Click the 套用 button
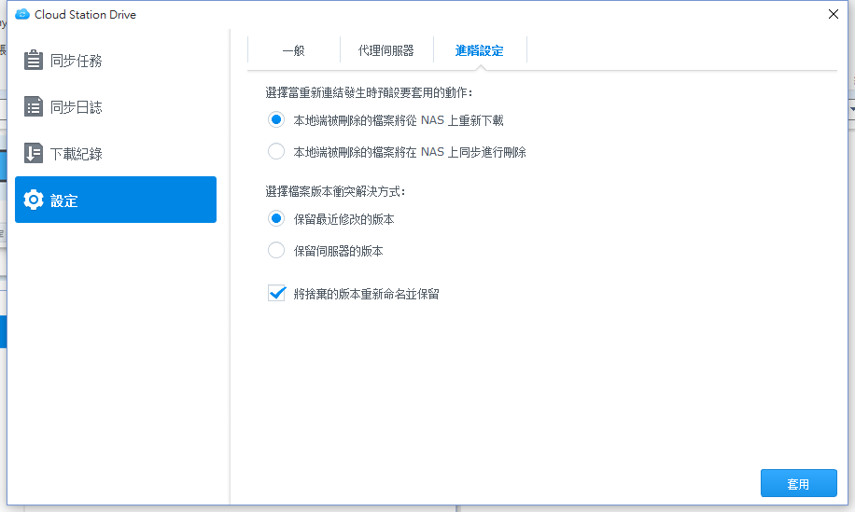The width and height of the screenshot is (855, 512). 798,484
